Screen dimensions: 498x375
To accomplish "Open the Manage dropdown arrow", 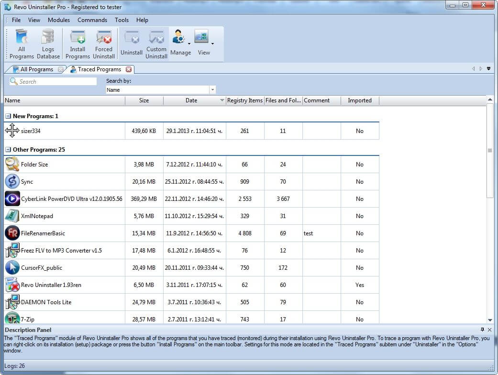I will pyautogui.click(x=189, y=44).
